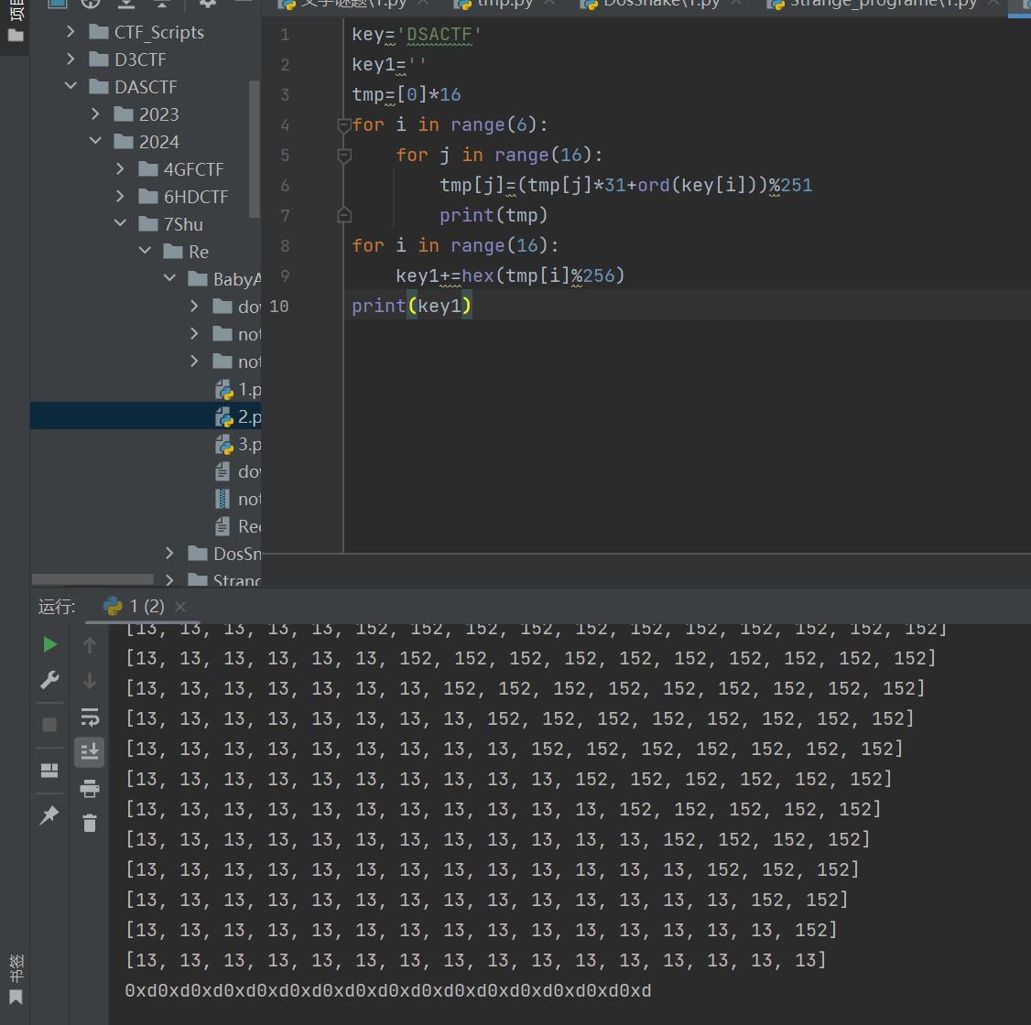Click the print(key1) statement on line 10
The image size is (1031, 1025).
[x=412, y=307]
